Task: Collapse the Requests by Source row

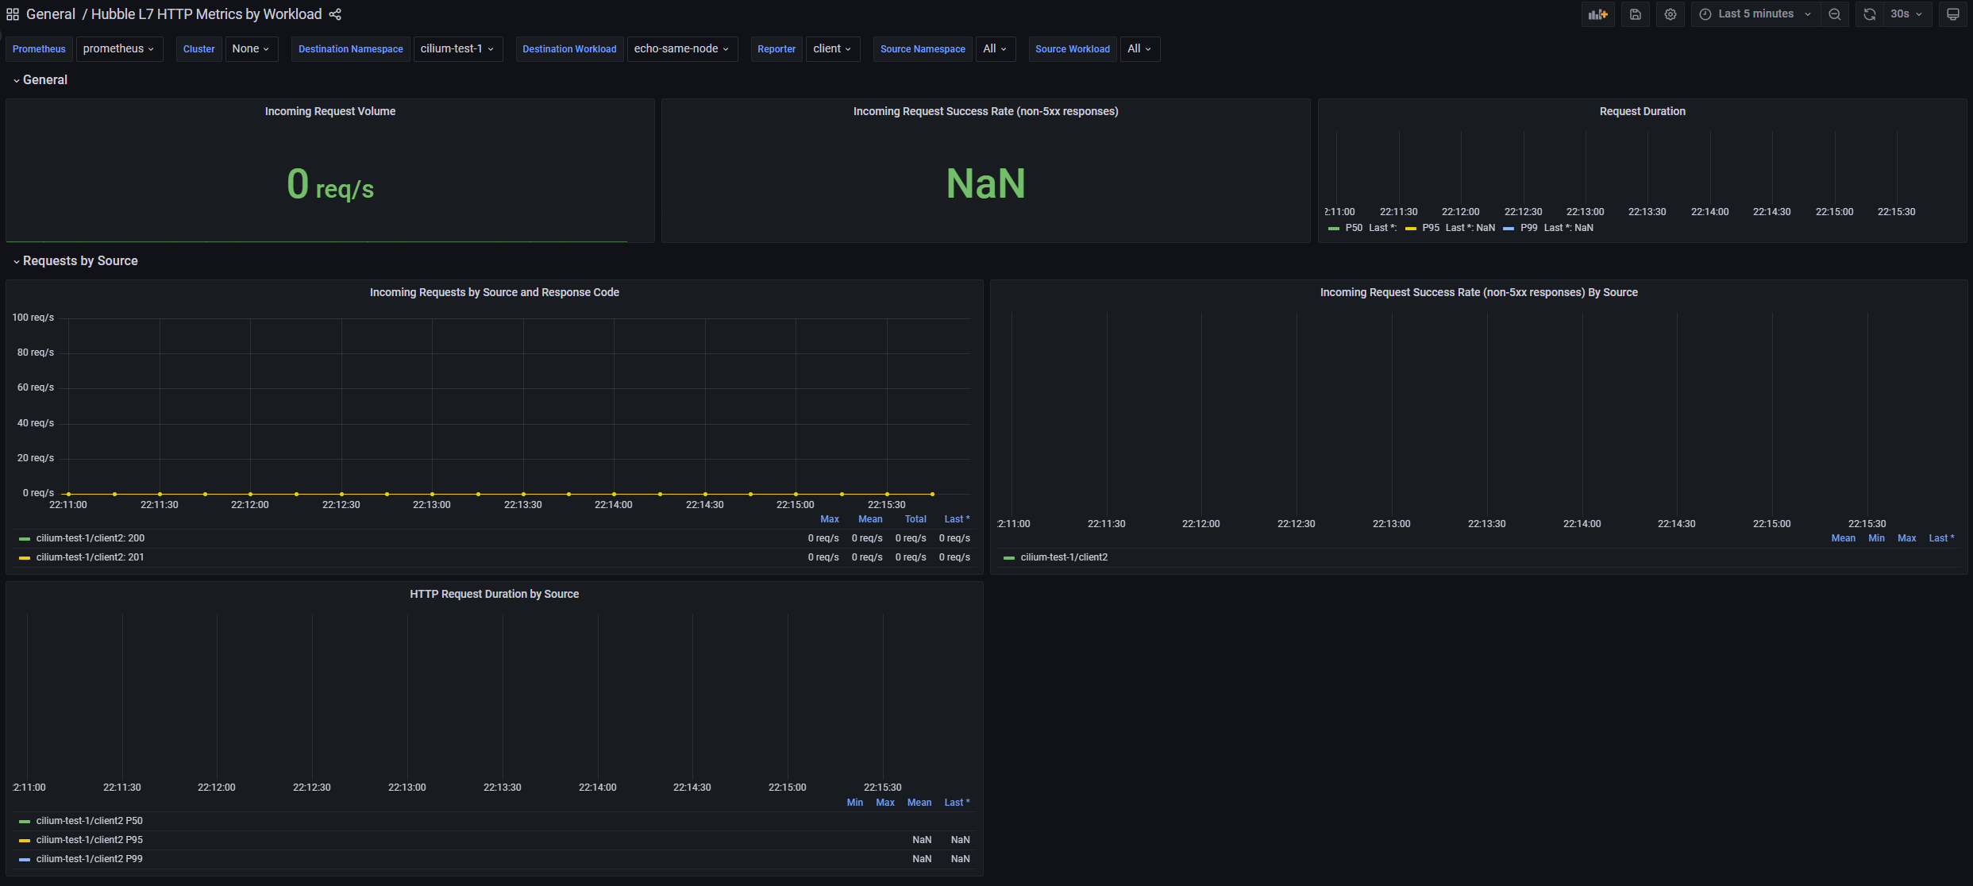Action: [x=79, y=261]
